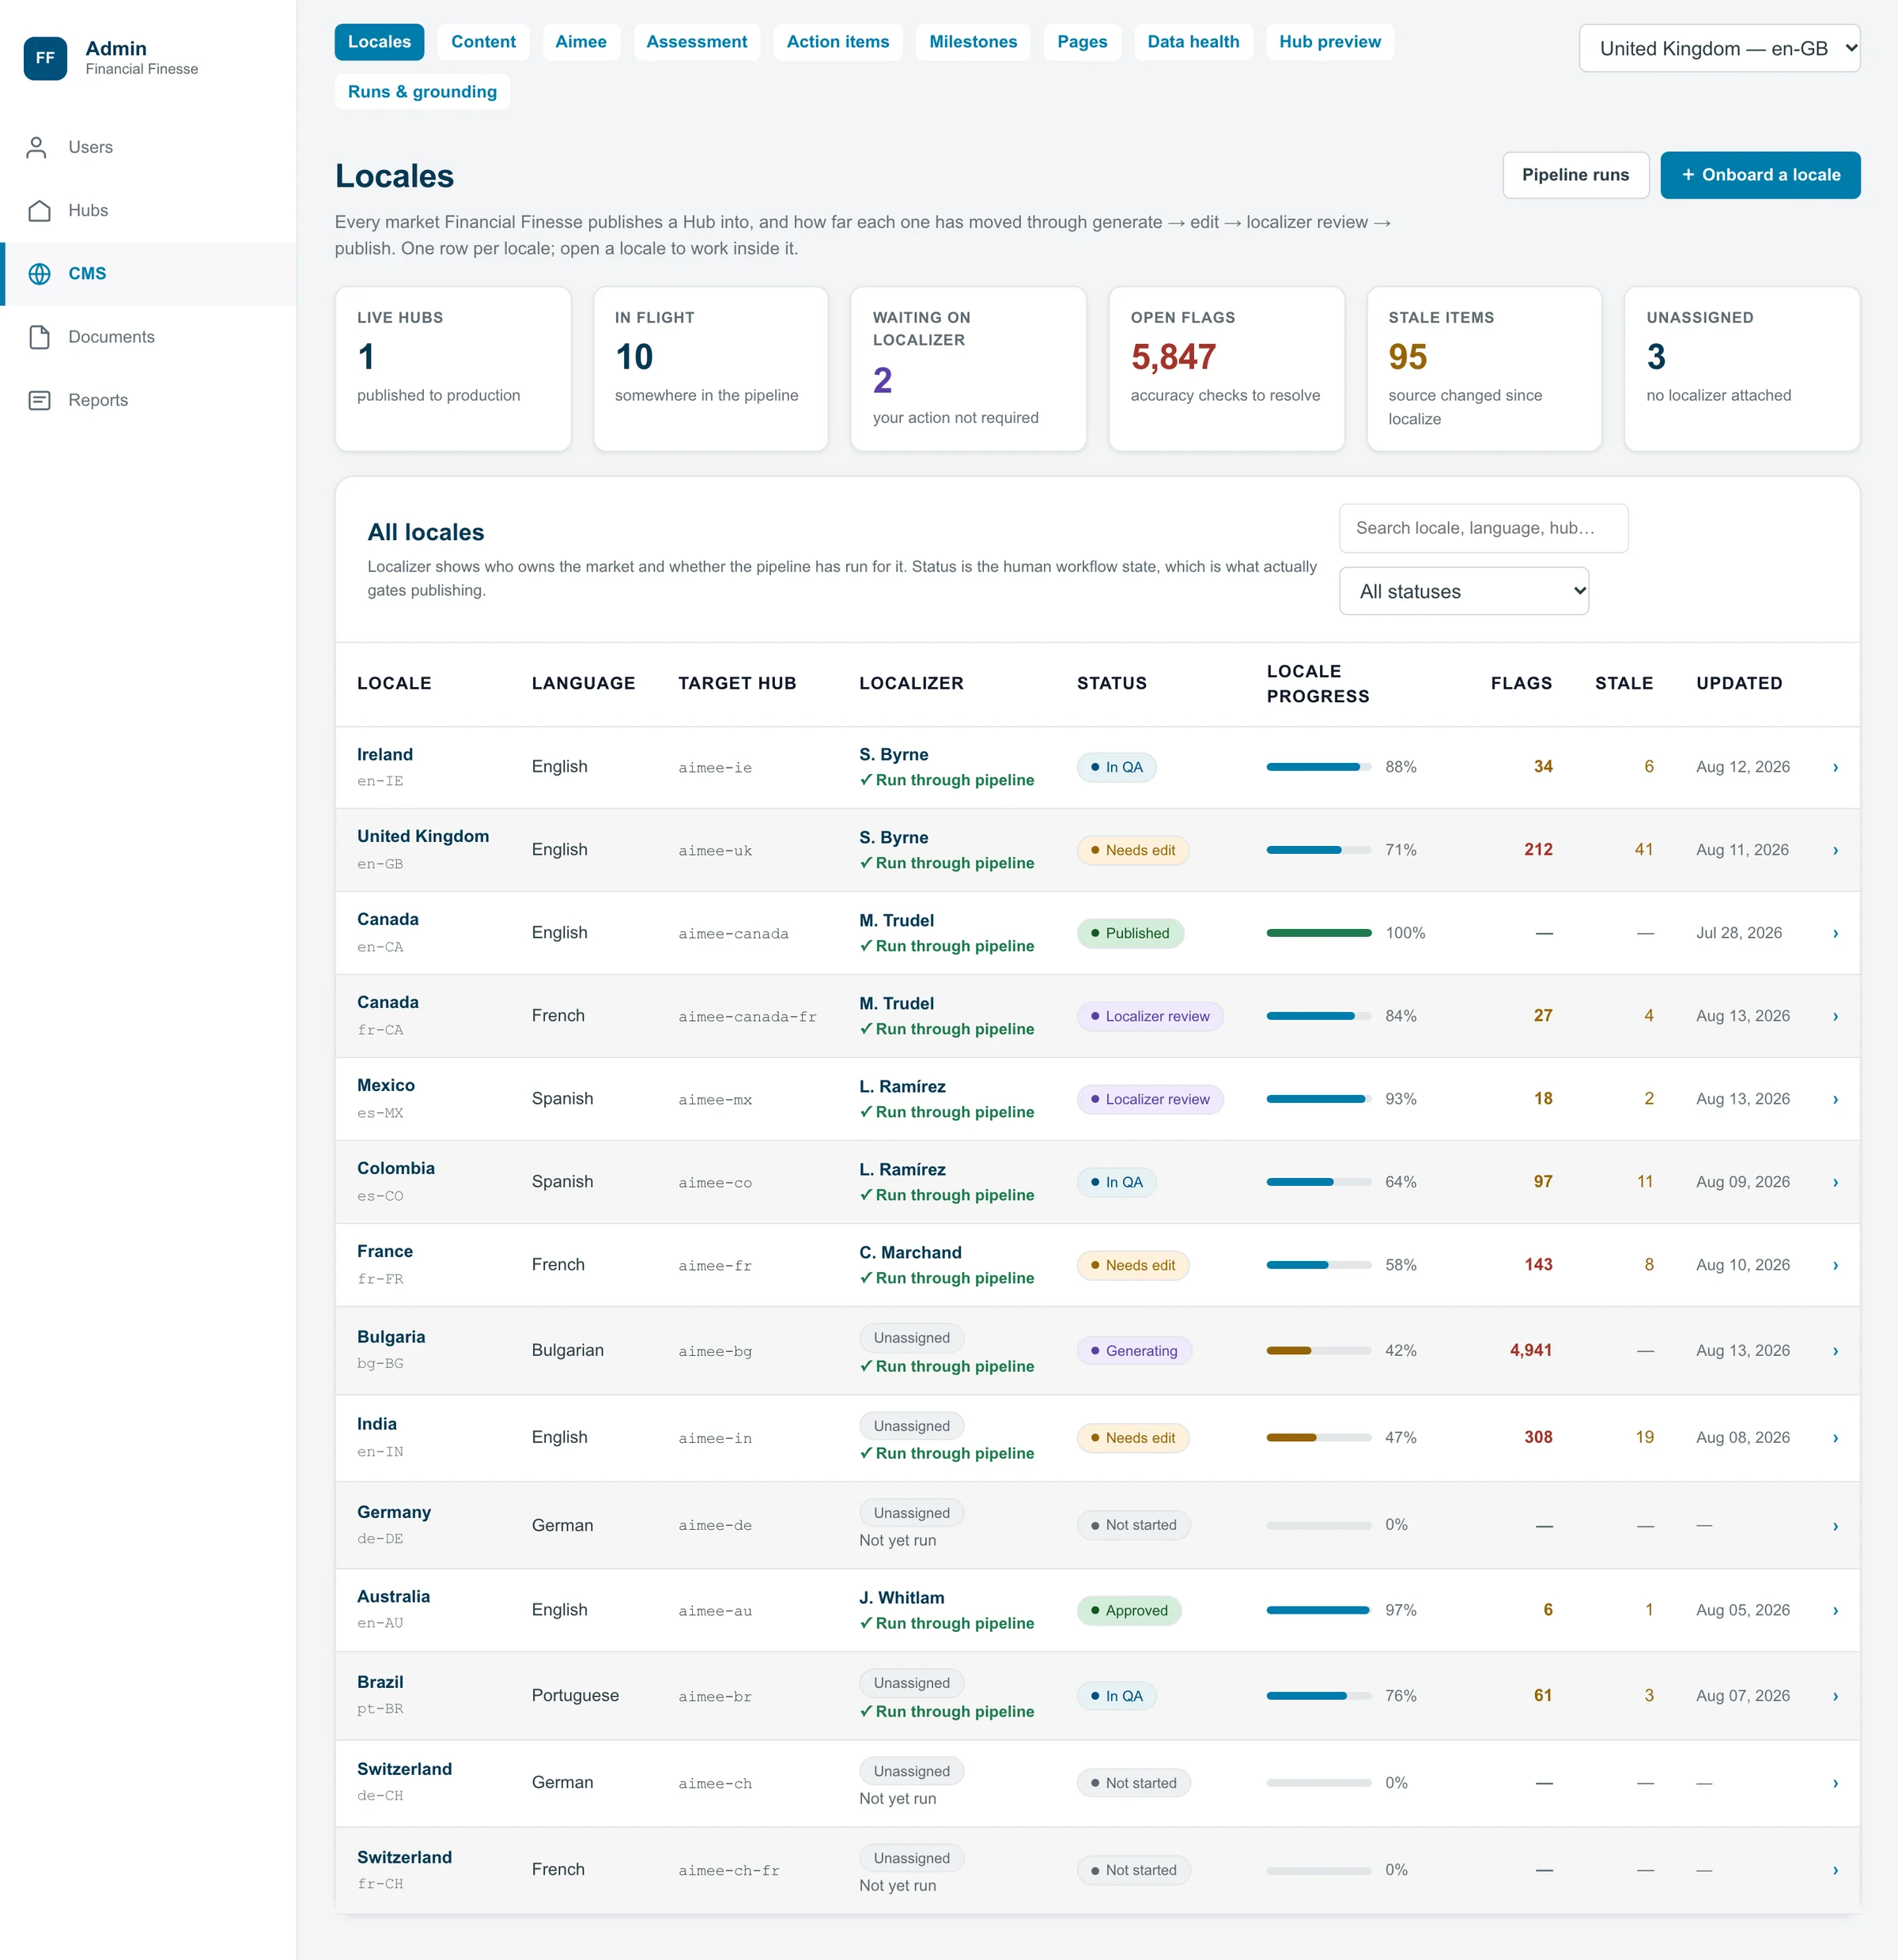
Task: Click the Published status badge for Canada
Action: (x=1130, y=933)
